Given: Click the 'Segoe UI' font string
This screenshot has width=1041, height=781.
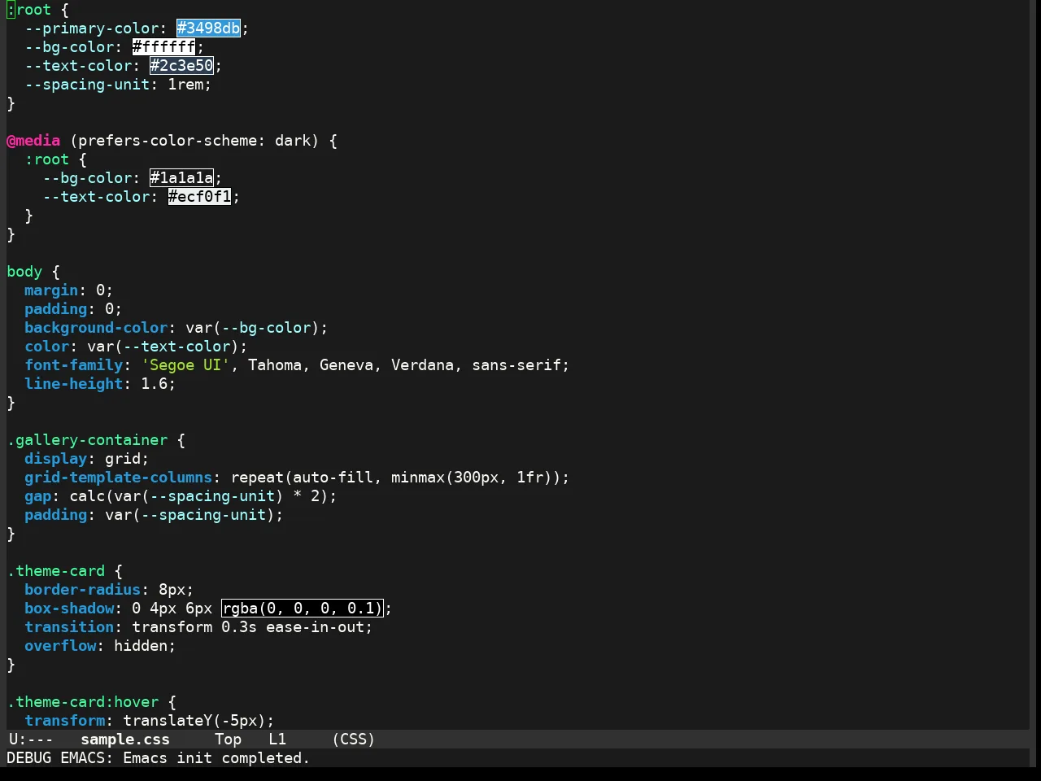Looking at the screenshot, I should pos(186,365).
